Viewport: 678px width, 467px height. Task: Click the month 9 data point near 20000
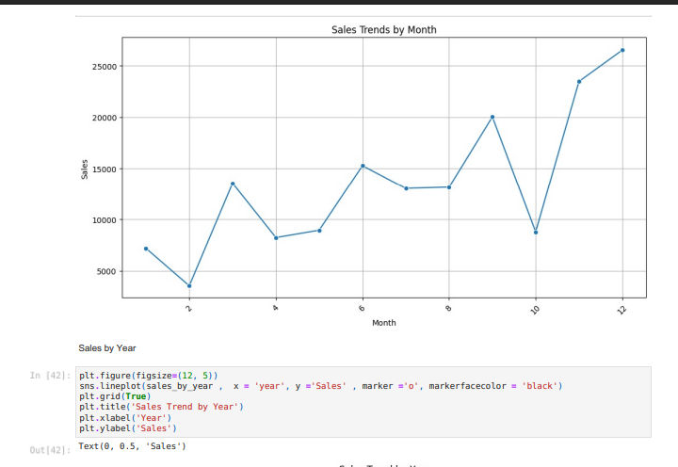tap(492, 117)
